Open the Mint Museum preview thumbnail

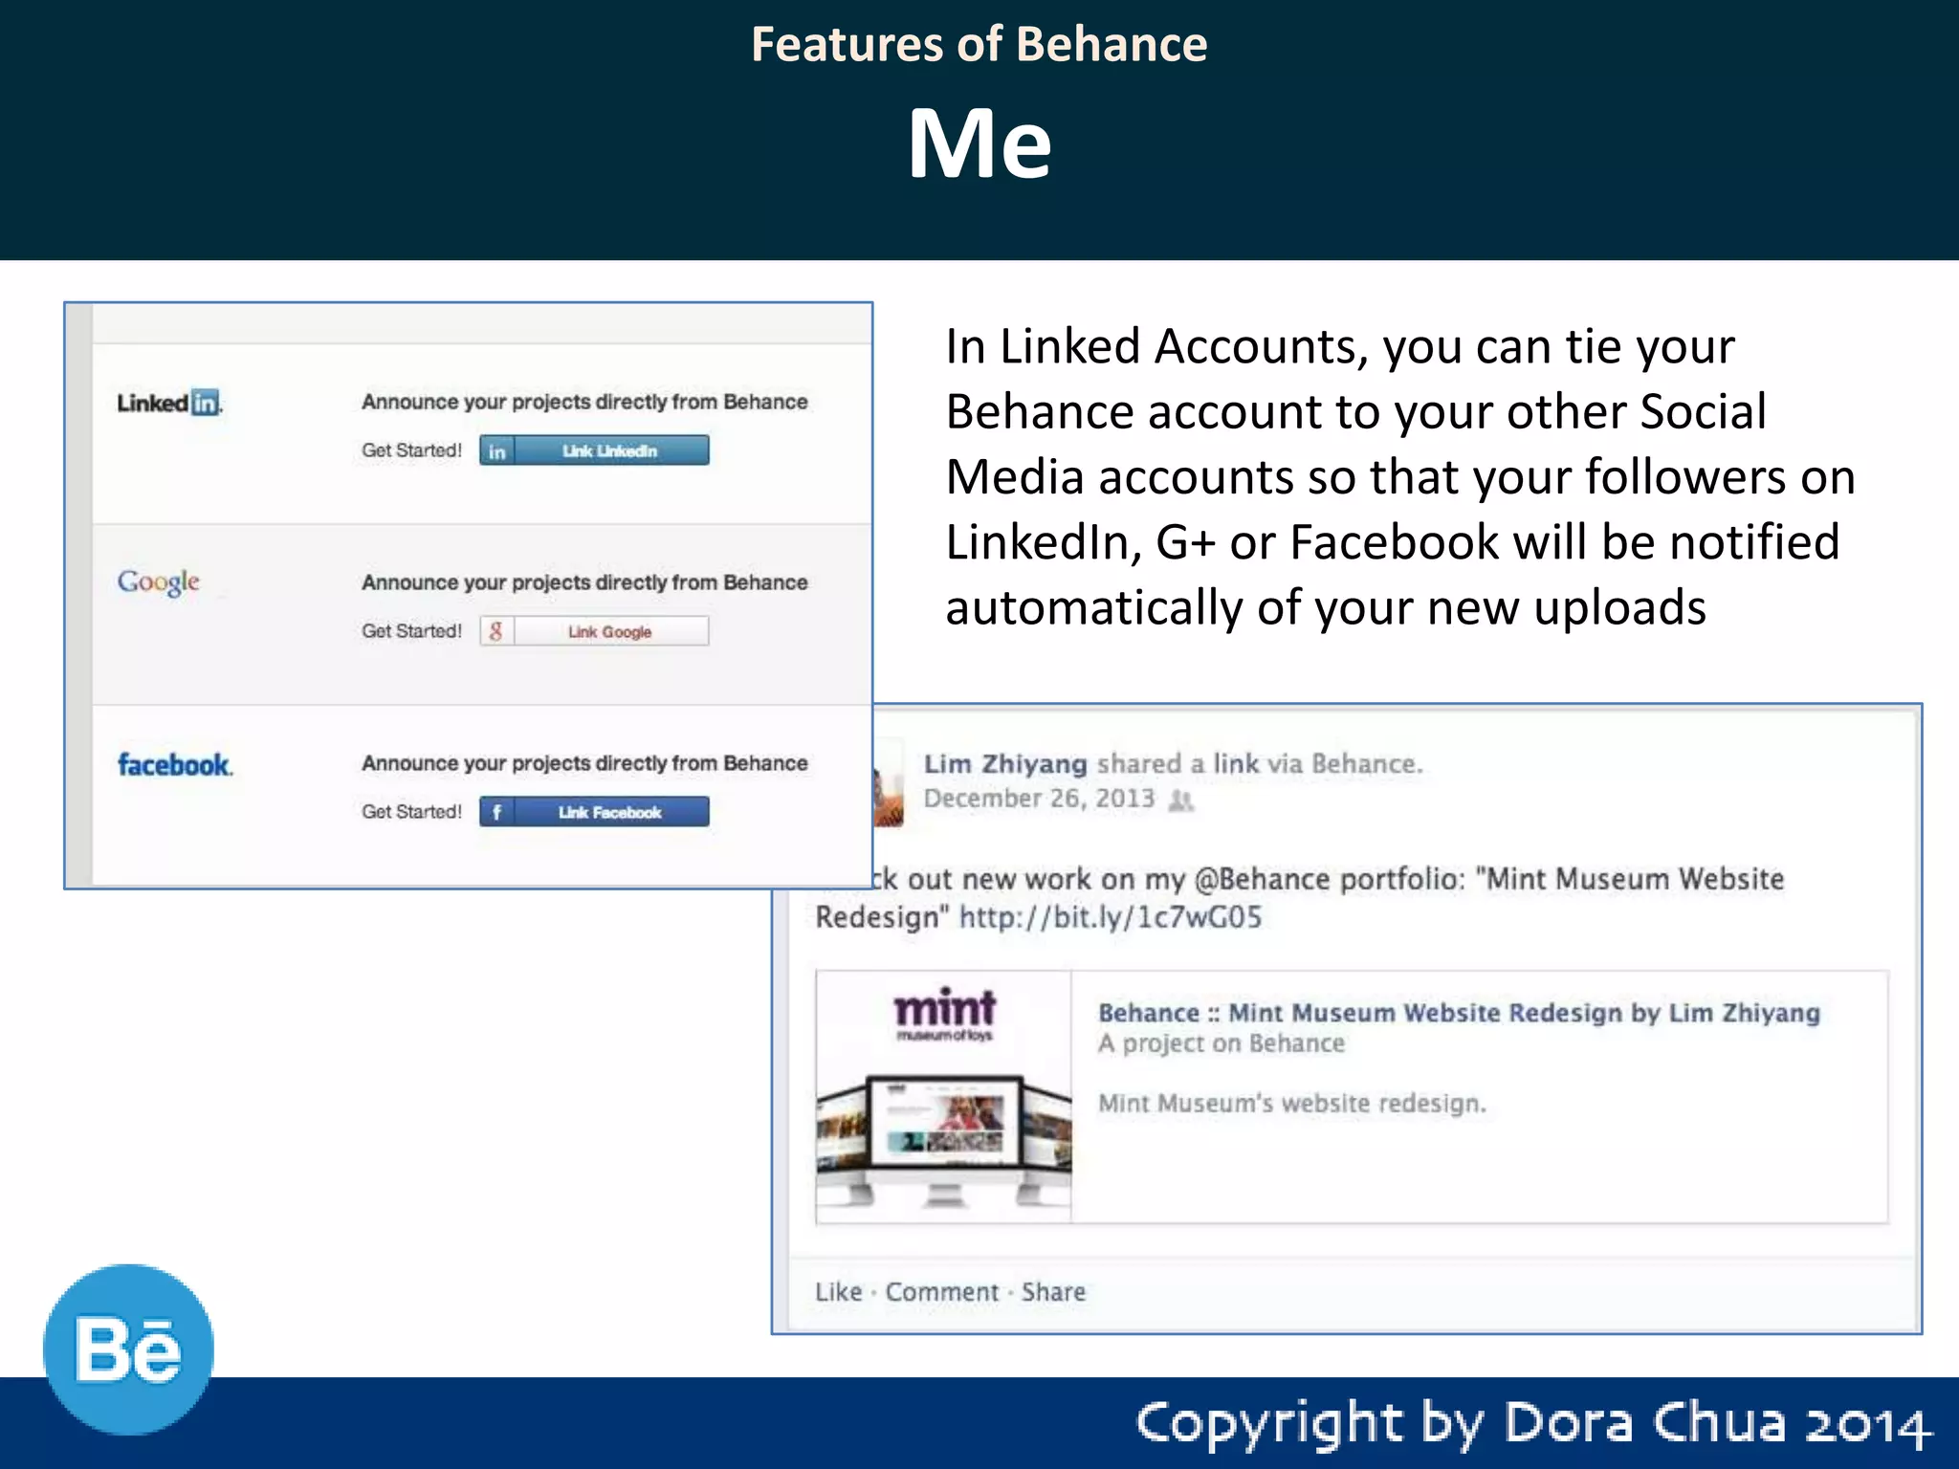point(944,1097)
